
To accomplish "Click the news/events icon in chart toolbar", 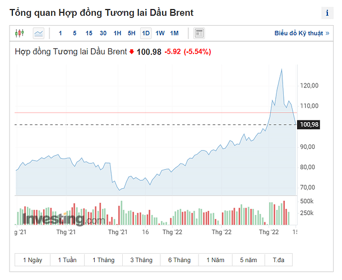I will 200,33.
